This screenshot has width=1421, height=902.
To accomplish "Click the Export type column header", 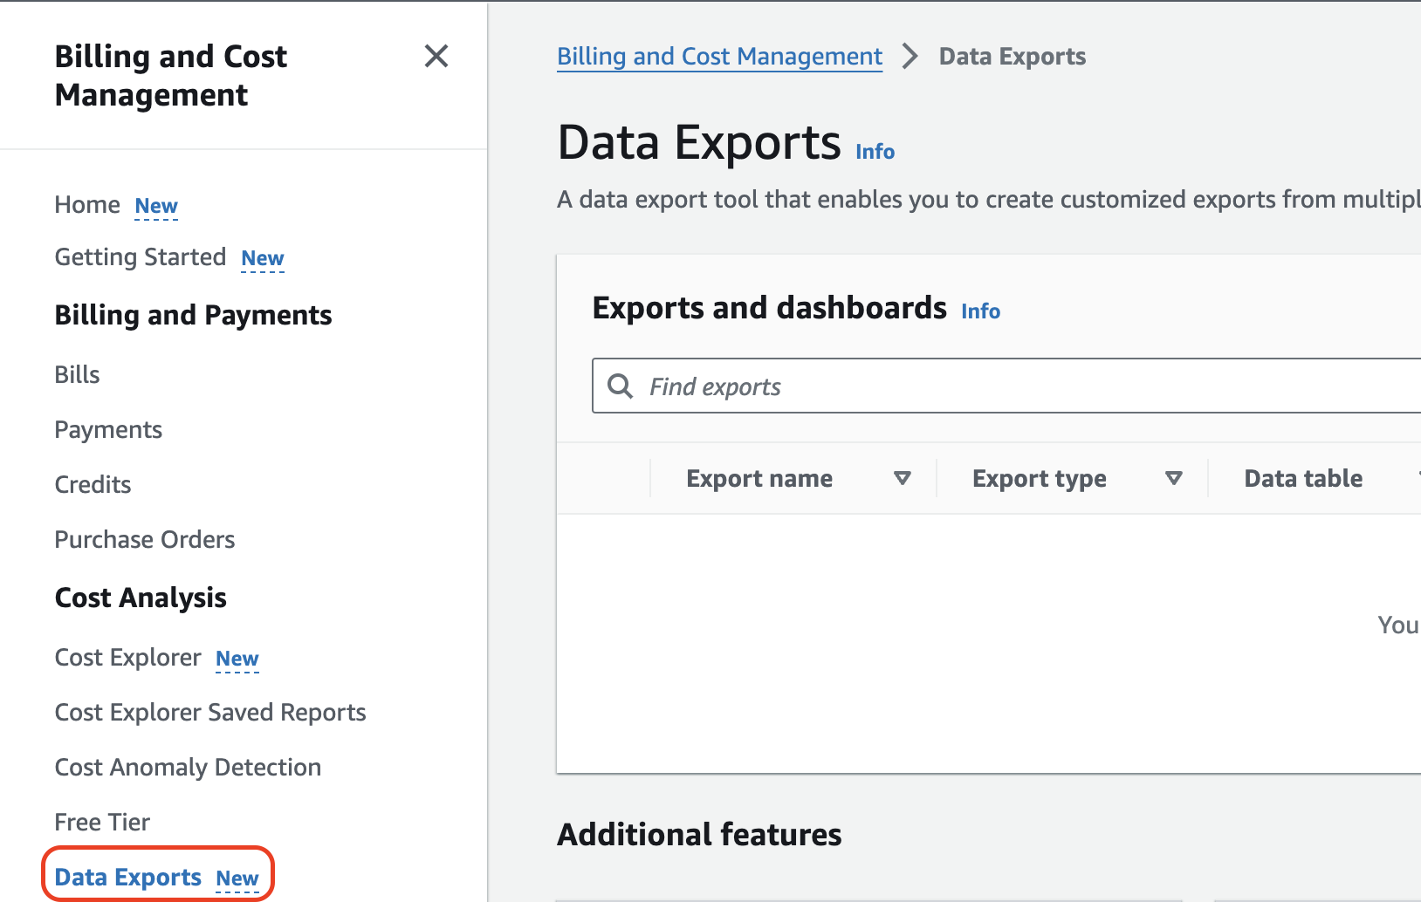I will [x=1040, y=478].
